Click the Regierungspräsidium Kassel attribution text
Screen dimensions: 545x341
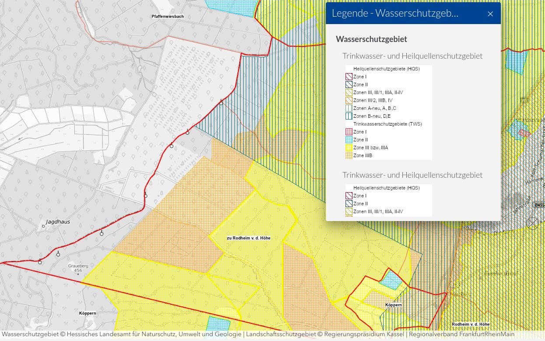pyautogui.click(x=364, y=334)
